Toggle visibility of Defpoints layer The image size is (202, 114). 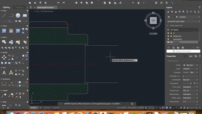pyautogui.click(x=168, y=36)
